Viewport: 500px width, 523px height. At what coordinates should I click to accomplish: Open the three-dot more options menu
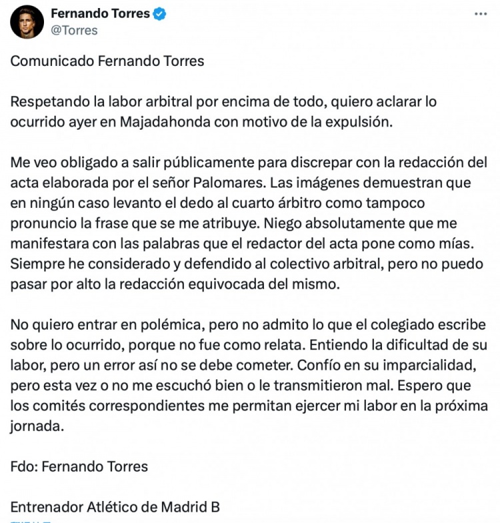[481, 14]
